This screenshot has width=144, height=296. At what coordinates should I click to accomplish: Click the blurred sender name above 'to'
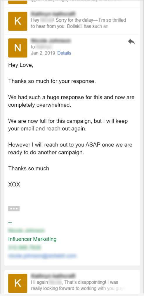(x=51, y=41)
